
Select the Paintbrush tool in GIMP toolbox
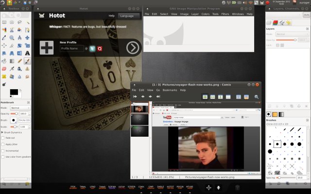click(27, 61)
